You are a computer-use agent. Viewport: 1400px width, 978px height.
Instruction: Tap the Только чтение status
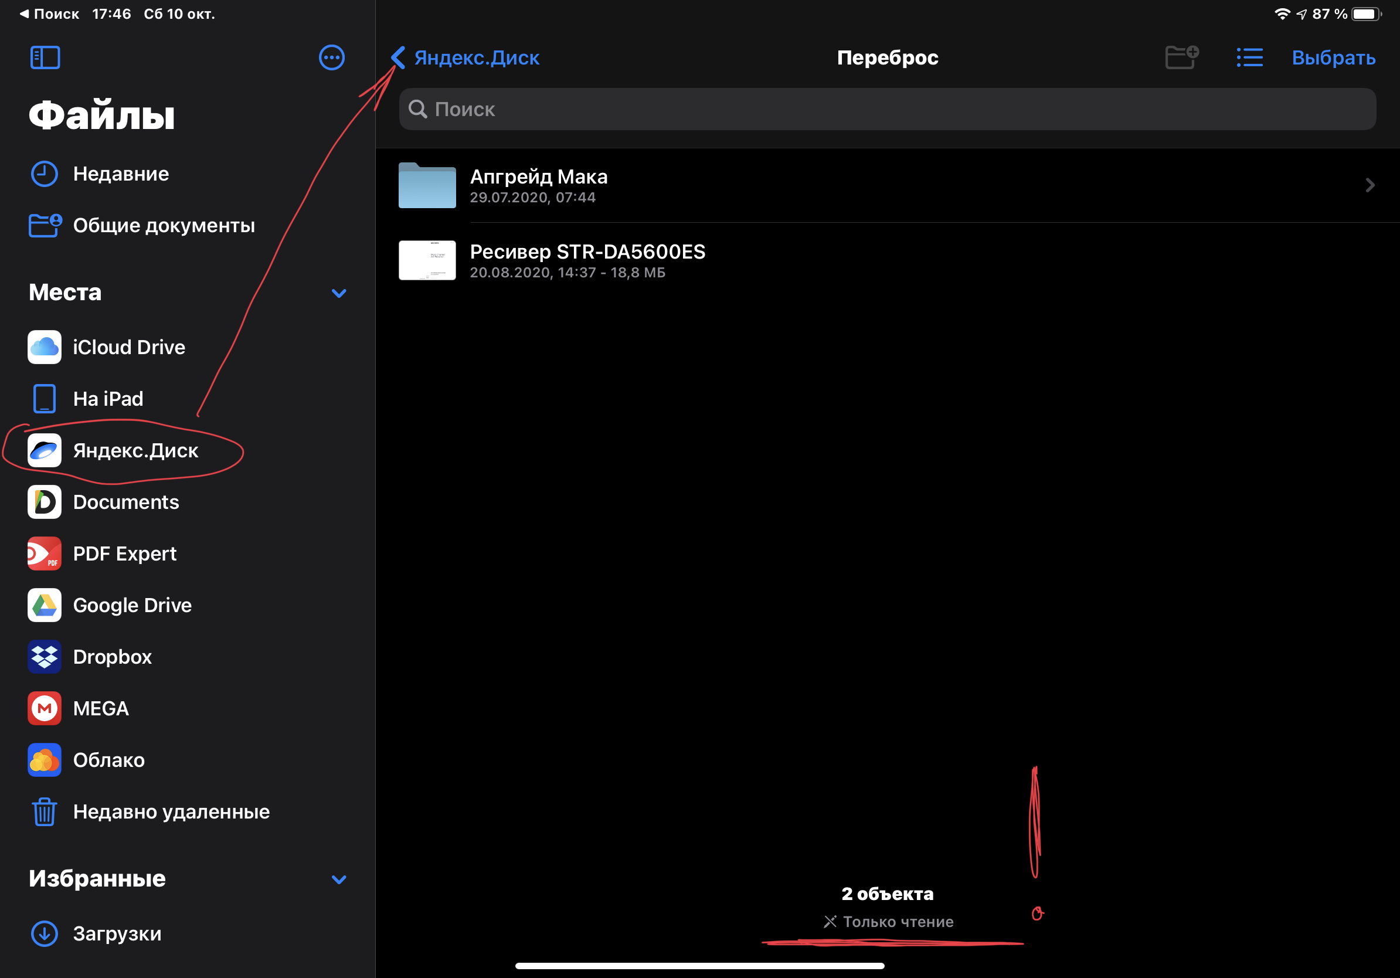(x=888, y=921)
